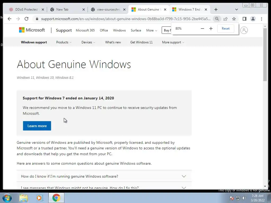
Task: Close the Windows 7 End tab
Action: pos(206,10)
